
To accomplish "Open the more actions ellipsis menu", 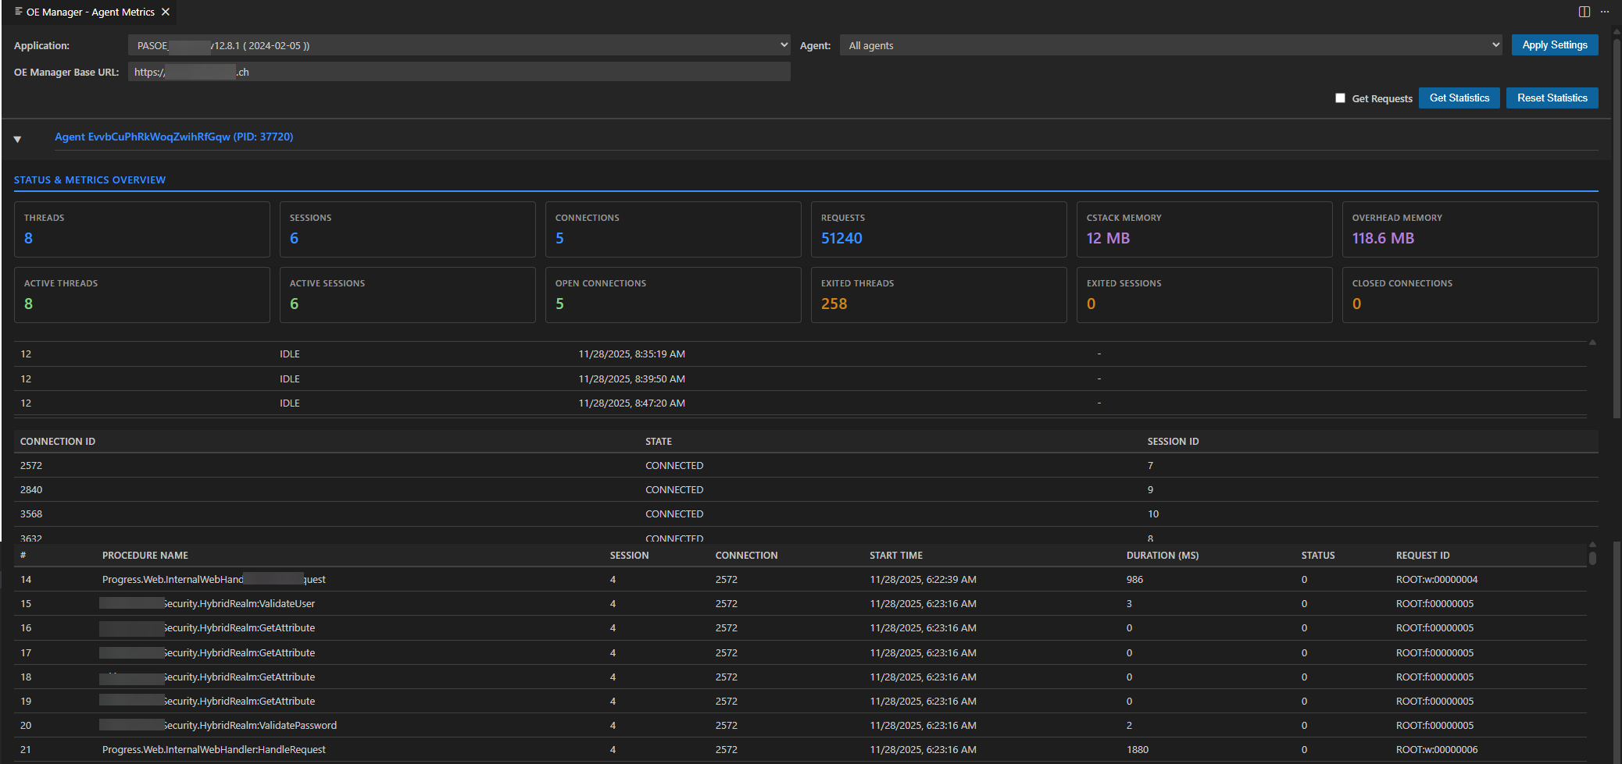I will point(1606,11).
